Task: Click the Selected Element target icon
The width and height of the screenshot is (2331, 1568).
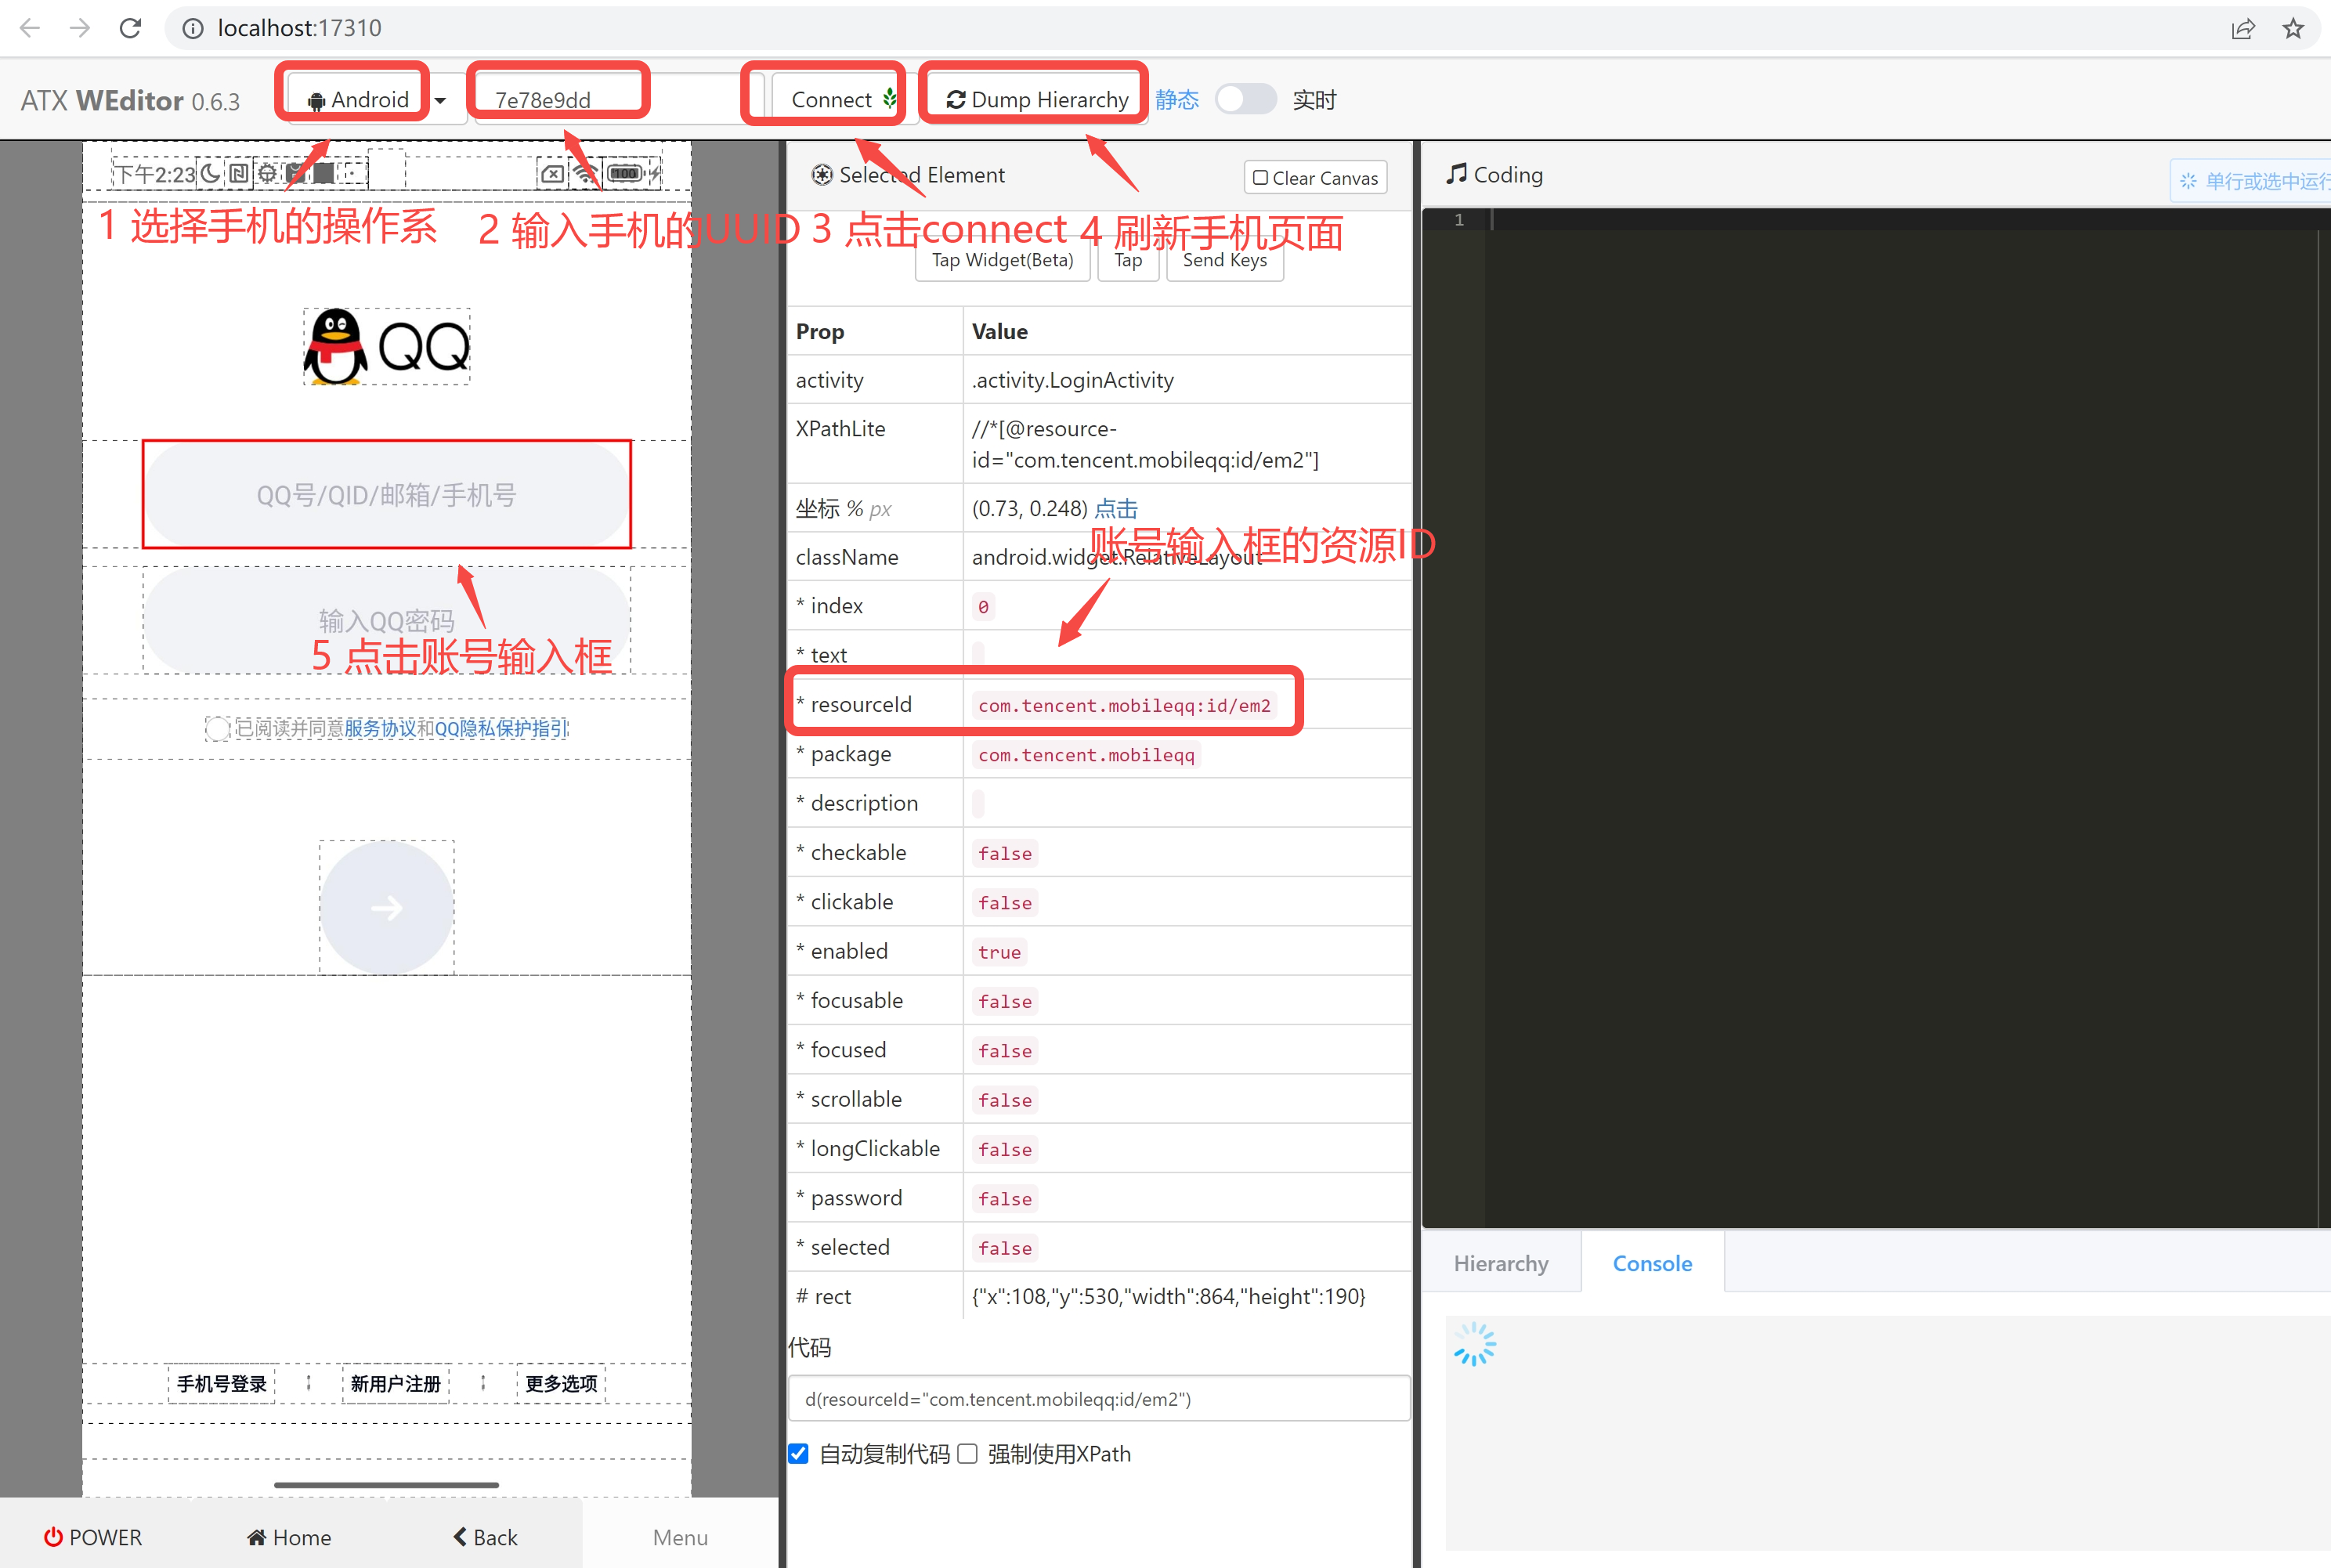Action: click(822, 175)
